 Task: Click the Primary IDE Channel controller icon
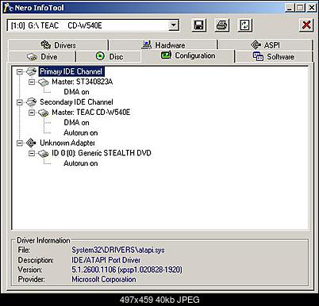pos(31,71)
